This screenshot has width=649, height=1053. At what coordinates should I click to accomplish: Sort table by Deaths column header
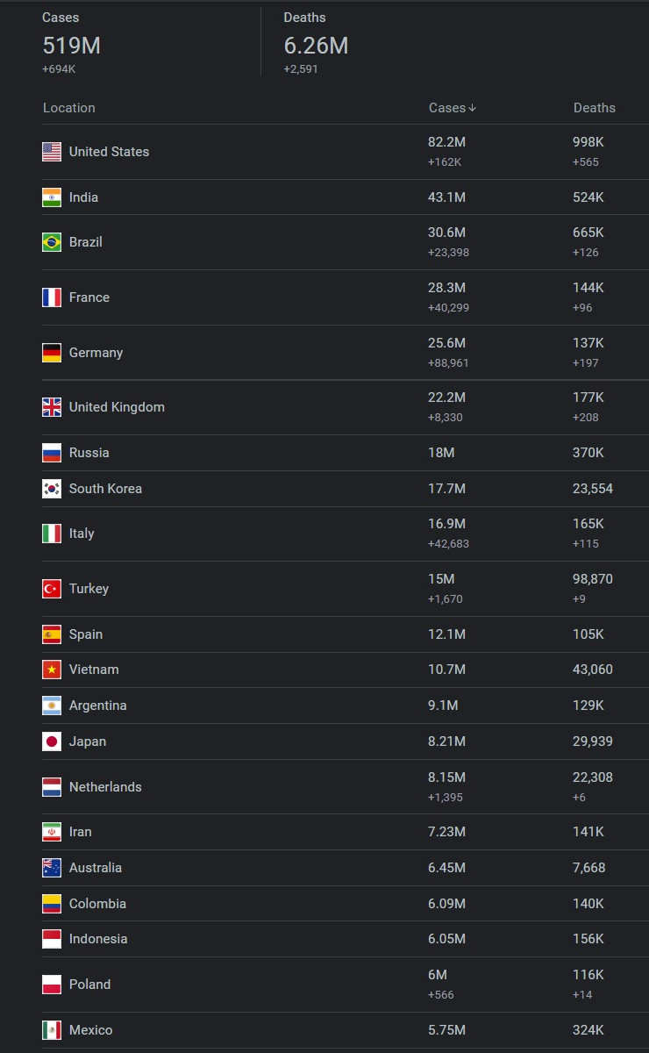594,108
